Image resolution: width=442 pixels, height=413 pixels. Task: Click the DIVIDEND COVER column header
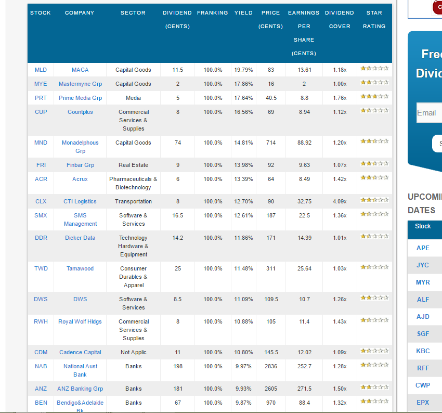[x=340, y=19]
